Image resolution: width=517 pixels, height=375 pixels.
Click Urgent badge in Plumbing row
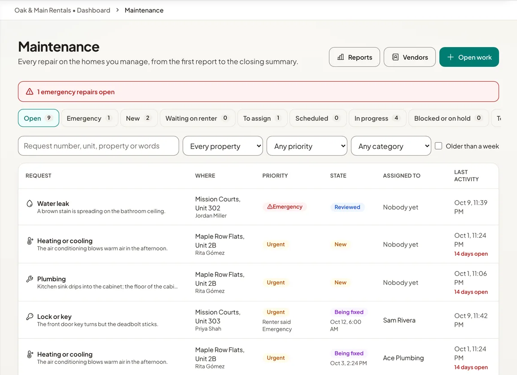tap(276, 283)
